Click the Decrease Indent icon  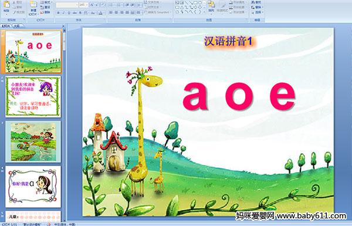tap(127, 5)
